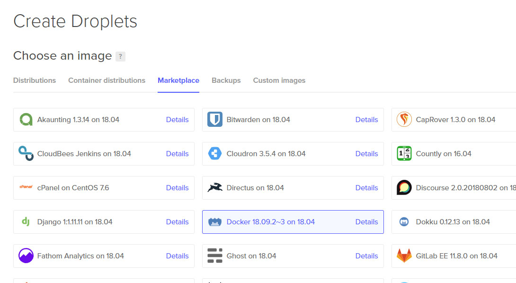
Task: Select Cloudron 3.5.4 on 18.04 image
Action: [x=293, y=154]
